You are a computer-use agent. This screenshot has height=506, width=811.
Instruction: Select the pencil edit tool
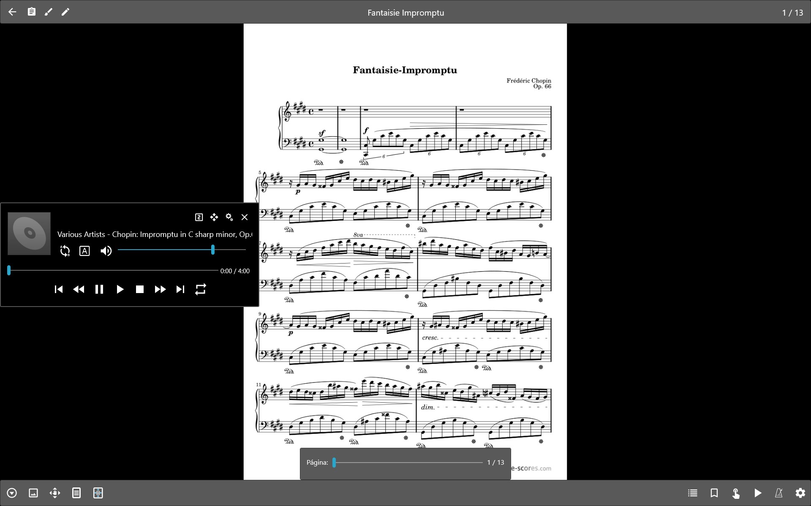[65, 12]
